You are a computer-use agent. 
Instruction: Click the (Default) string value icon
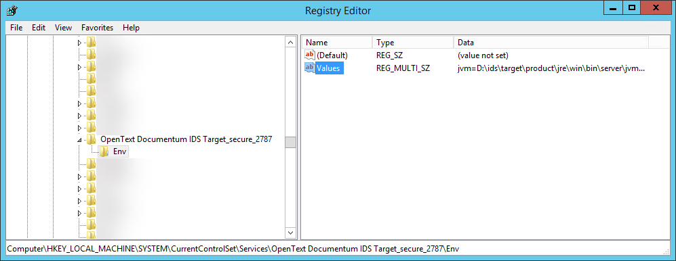click(x=310, y=55)
